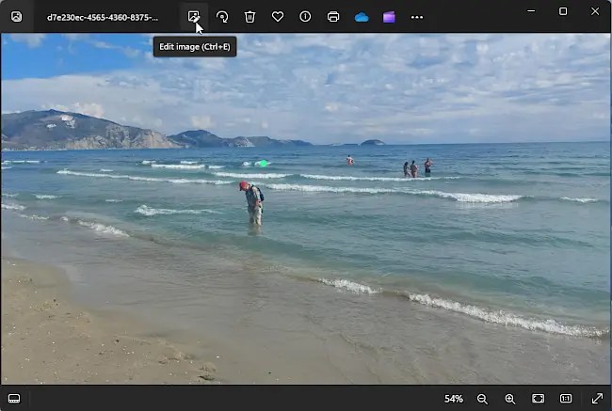Image resolution: width=612 pixels, height=411 pixels.
Task: Select the fit to window icon
Action: click(x=538, y=398)
